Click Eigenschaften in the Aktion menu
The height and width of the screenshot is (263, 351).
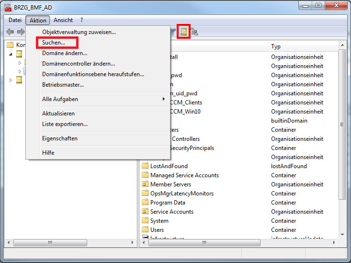point(60,138)
